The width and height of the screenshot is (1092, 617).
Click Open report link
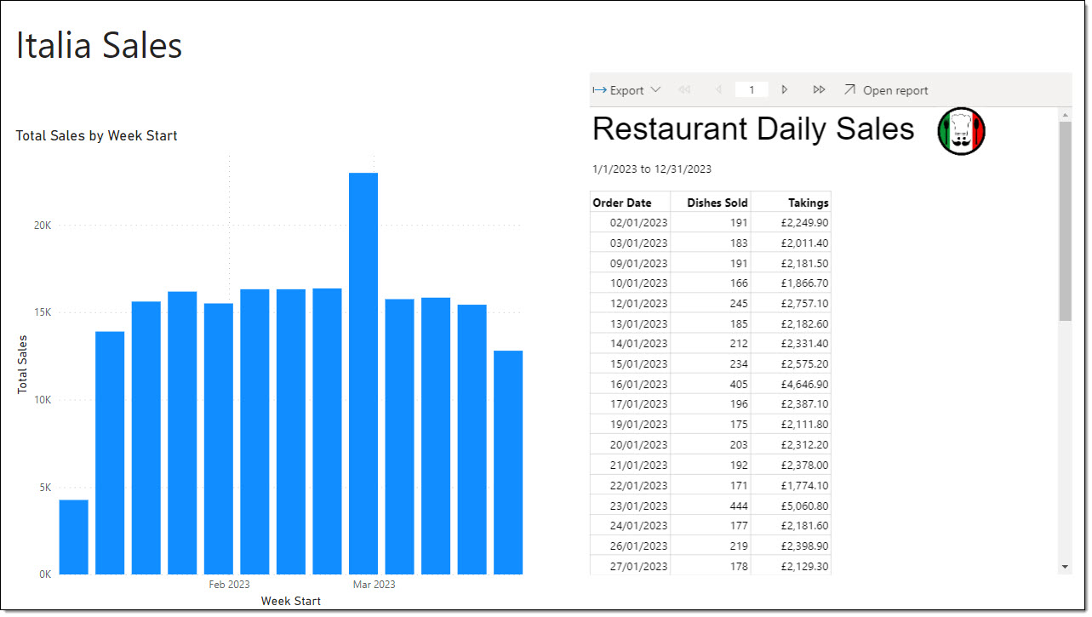click(886, 90)
